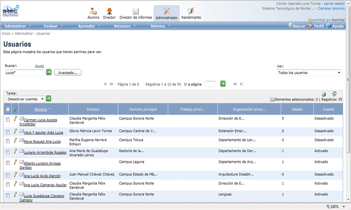
Task: Click the cerrar sesión link
Action: (334, 4)
